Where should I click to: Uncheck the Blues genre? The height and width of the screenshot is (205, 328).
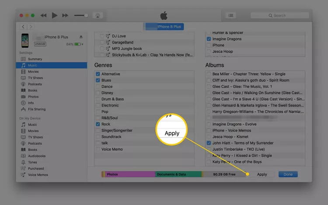[x=98, y=80]
